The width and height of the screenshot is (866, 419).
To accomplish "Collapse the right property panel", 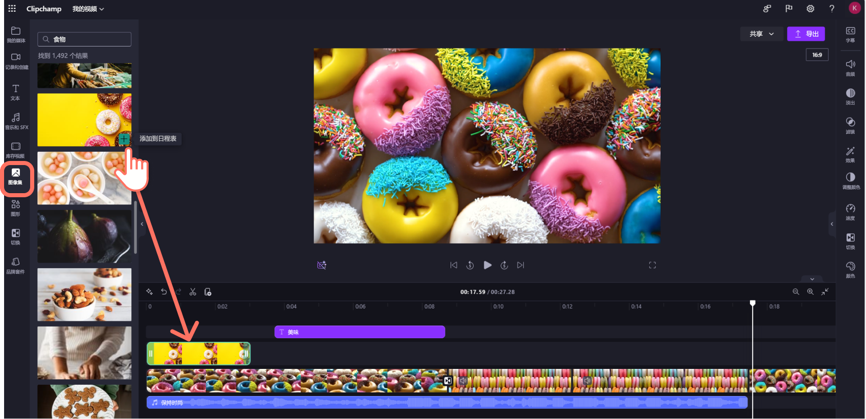I will pos(832,224).
